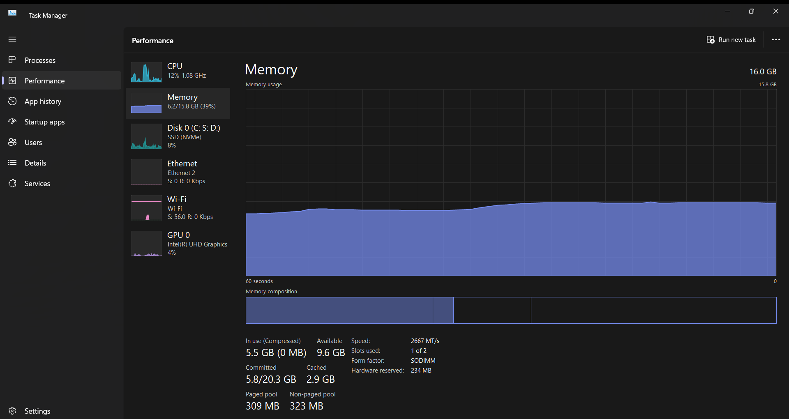Click the Services puzzle-piece icon
The image size is (789, 419).
point(12,183)
